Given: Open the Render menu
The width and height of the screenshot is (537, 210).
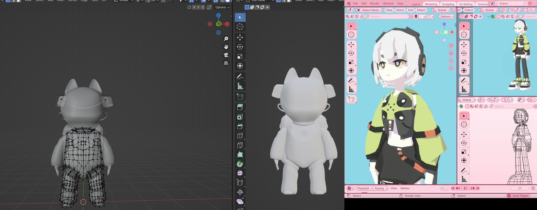Looking at the screenshot, I should click(375, 3).
